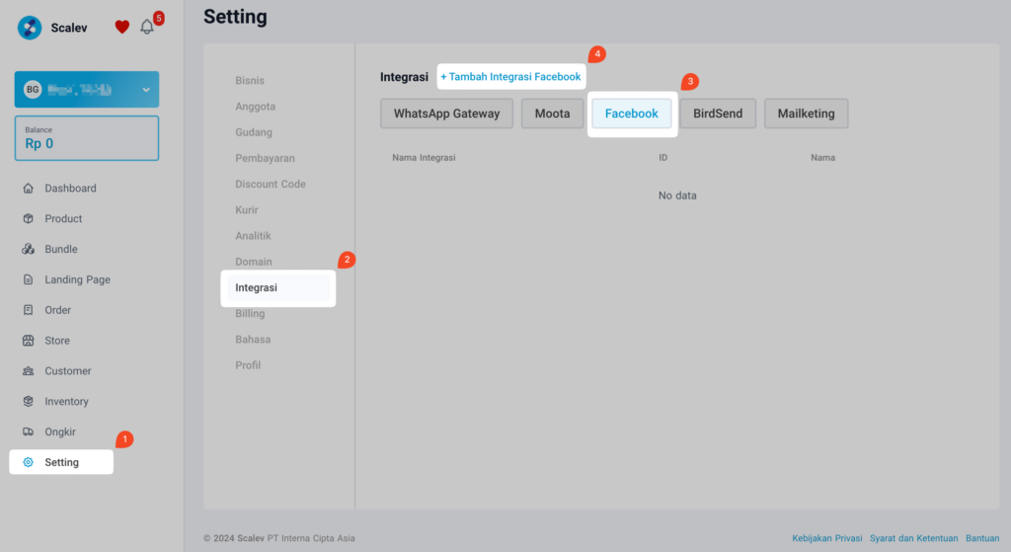The image size is (1011, 552).
Task: Open the notification bell
Action: click(x=147, y=27)
